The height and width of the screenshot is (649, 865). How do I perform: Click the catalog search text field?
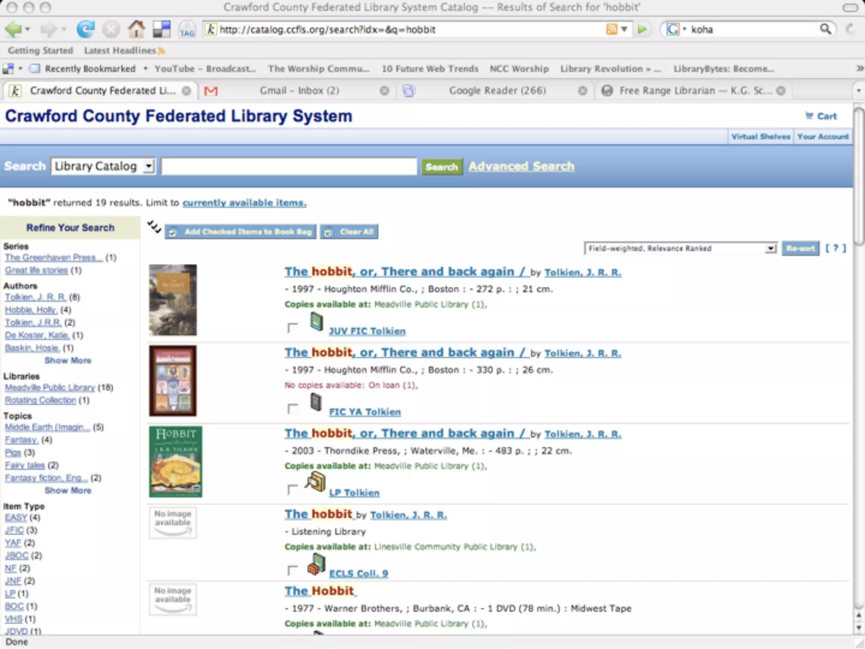point(289,166)
